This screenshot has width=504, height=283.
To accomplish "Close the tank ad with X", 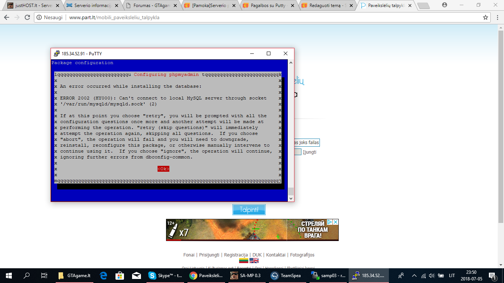I will coord(335,222).
